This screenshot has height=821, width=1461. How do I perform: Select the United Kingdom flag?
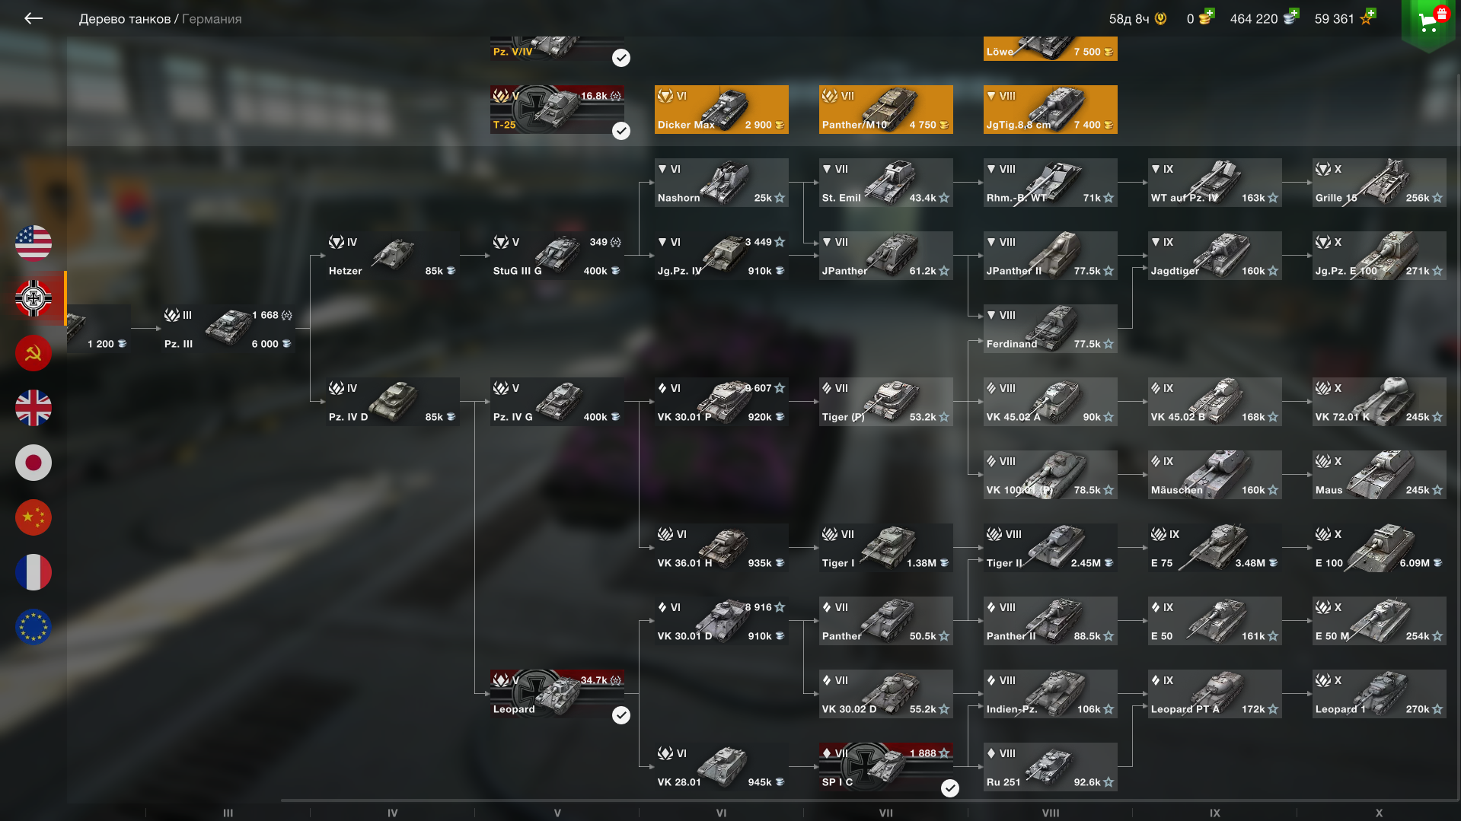pyautogui.click(x=33, y=408)
